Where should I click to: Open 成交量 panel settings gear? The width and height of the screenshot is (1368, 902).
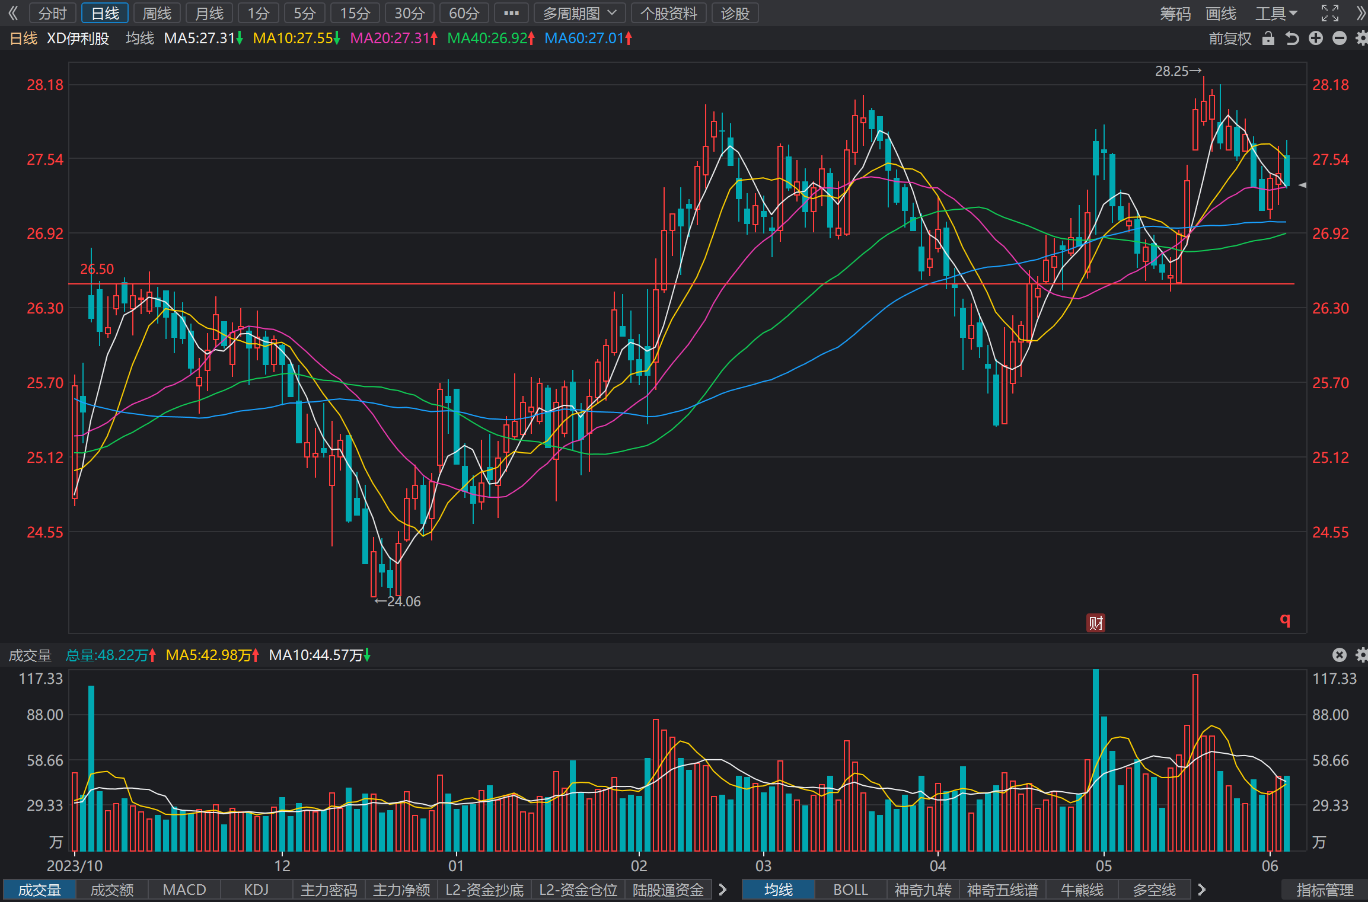coord(1361,655)
